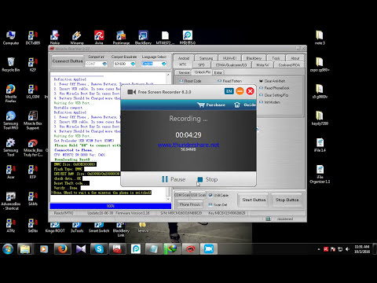Click the blue 100% progress bar
This screenshot has height=283, width=377.
pyautogui.click(x=111, y=206)
